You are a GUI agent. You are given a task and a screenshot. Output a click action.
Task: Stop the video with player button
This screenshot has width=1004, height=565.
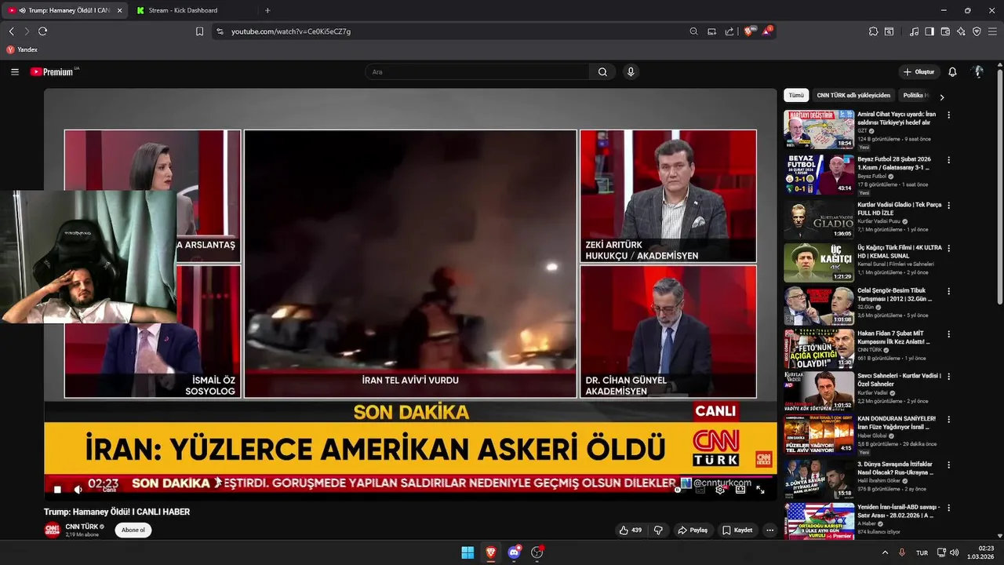pyautogui.click(x=57, y=489)
